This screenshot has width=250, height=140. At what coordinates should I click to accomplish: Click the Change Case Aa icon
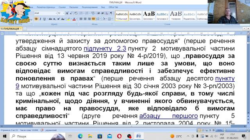coord(62,19)
